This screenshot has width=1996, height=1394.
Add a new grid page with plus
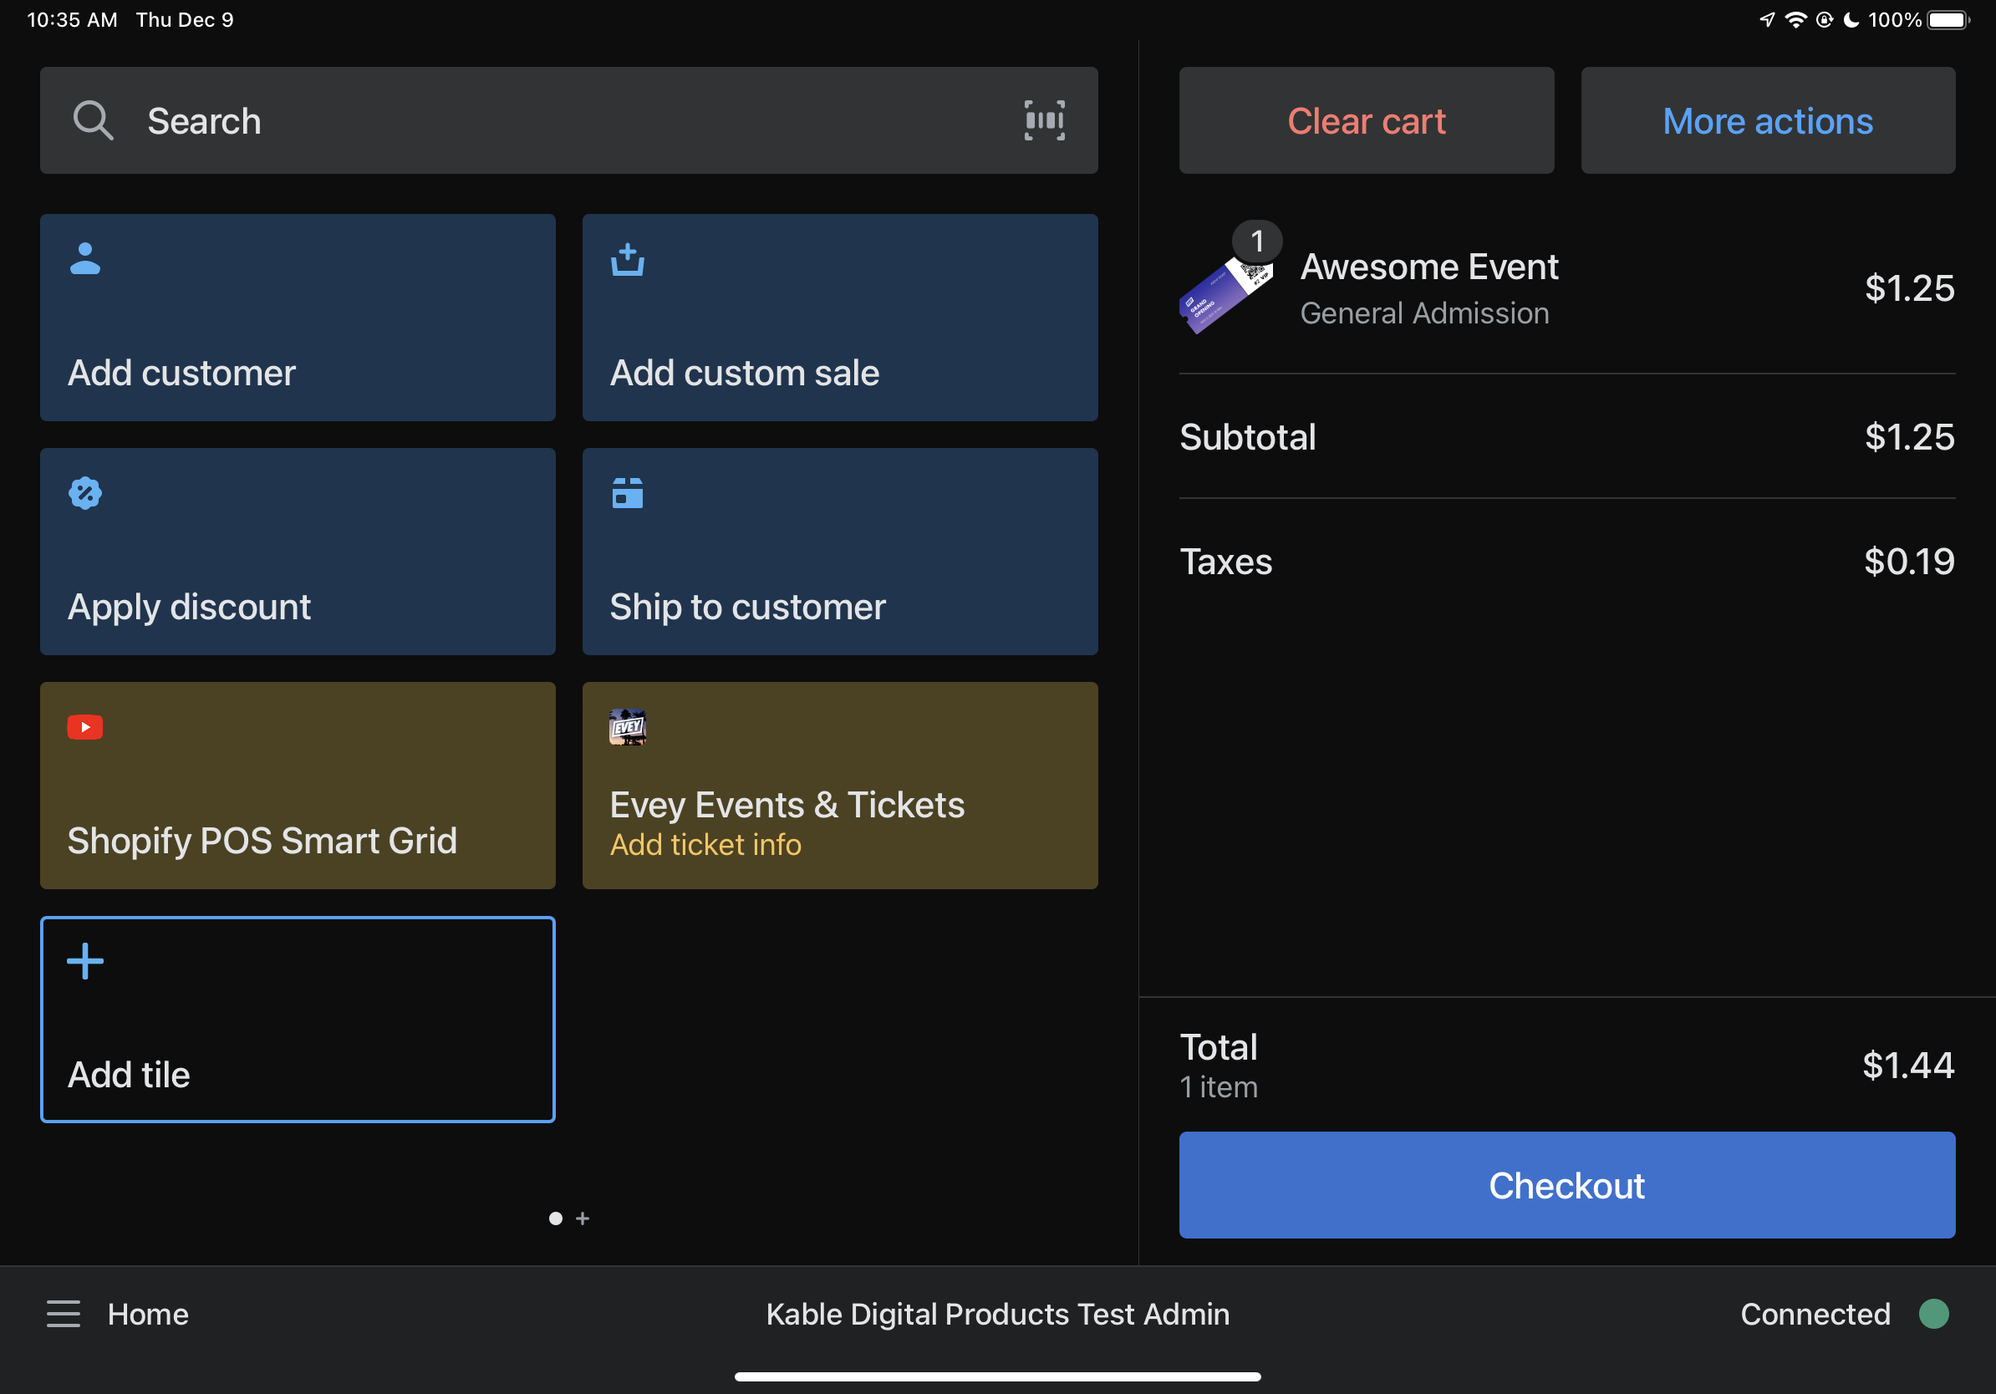point(583,1218)
